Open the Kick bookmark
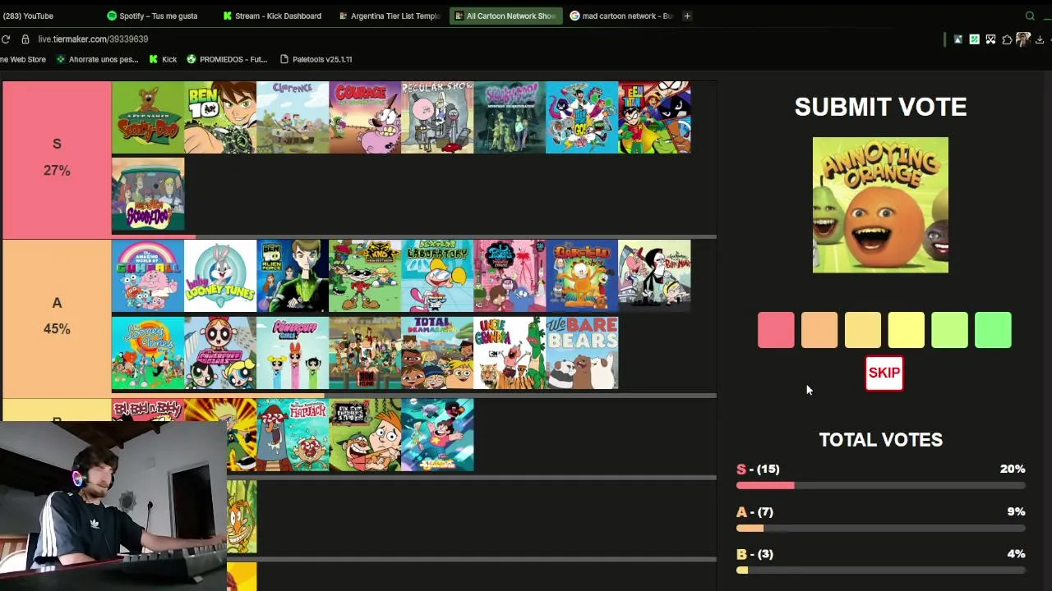 (163, 59)
